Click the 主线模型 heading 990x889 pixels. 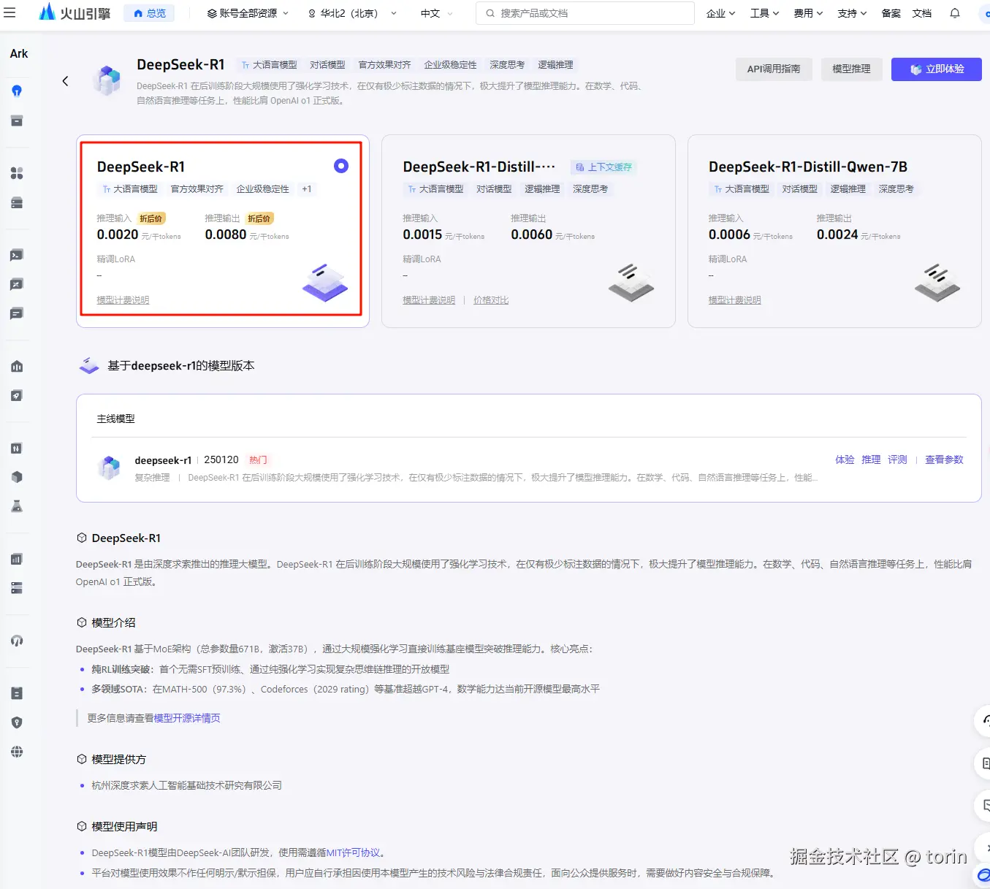[x=116, y=419]
